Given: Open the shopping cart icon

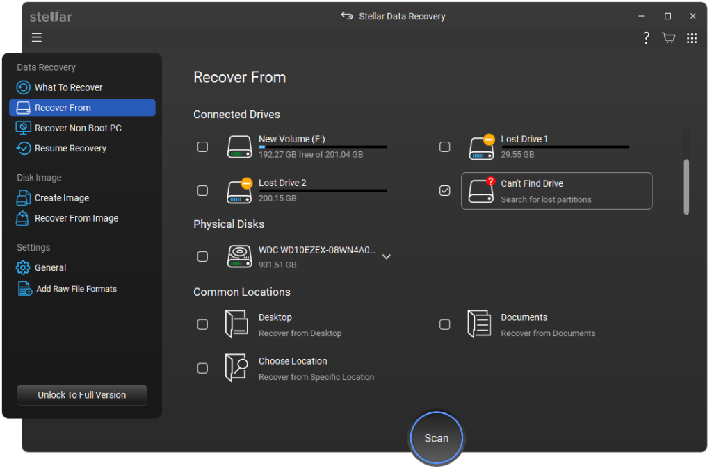Looking at the screenshot, I should tap(669, 38).
